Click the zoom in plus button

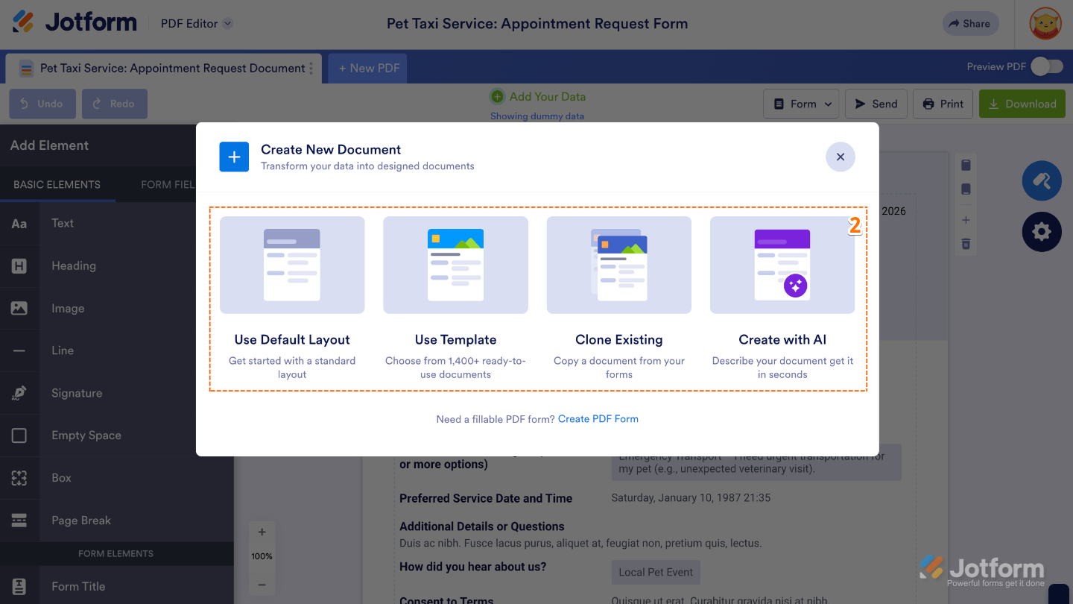(x=262, y=532)
